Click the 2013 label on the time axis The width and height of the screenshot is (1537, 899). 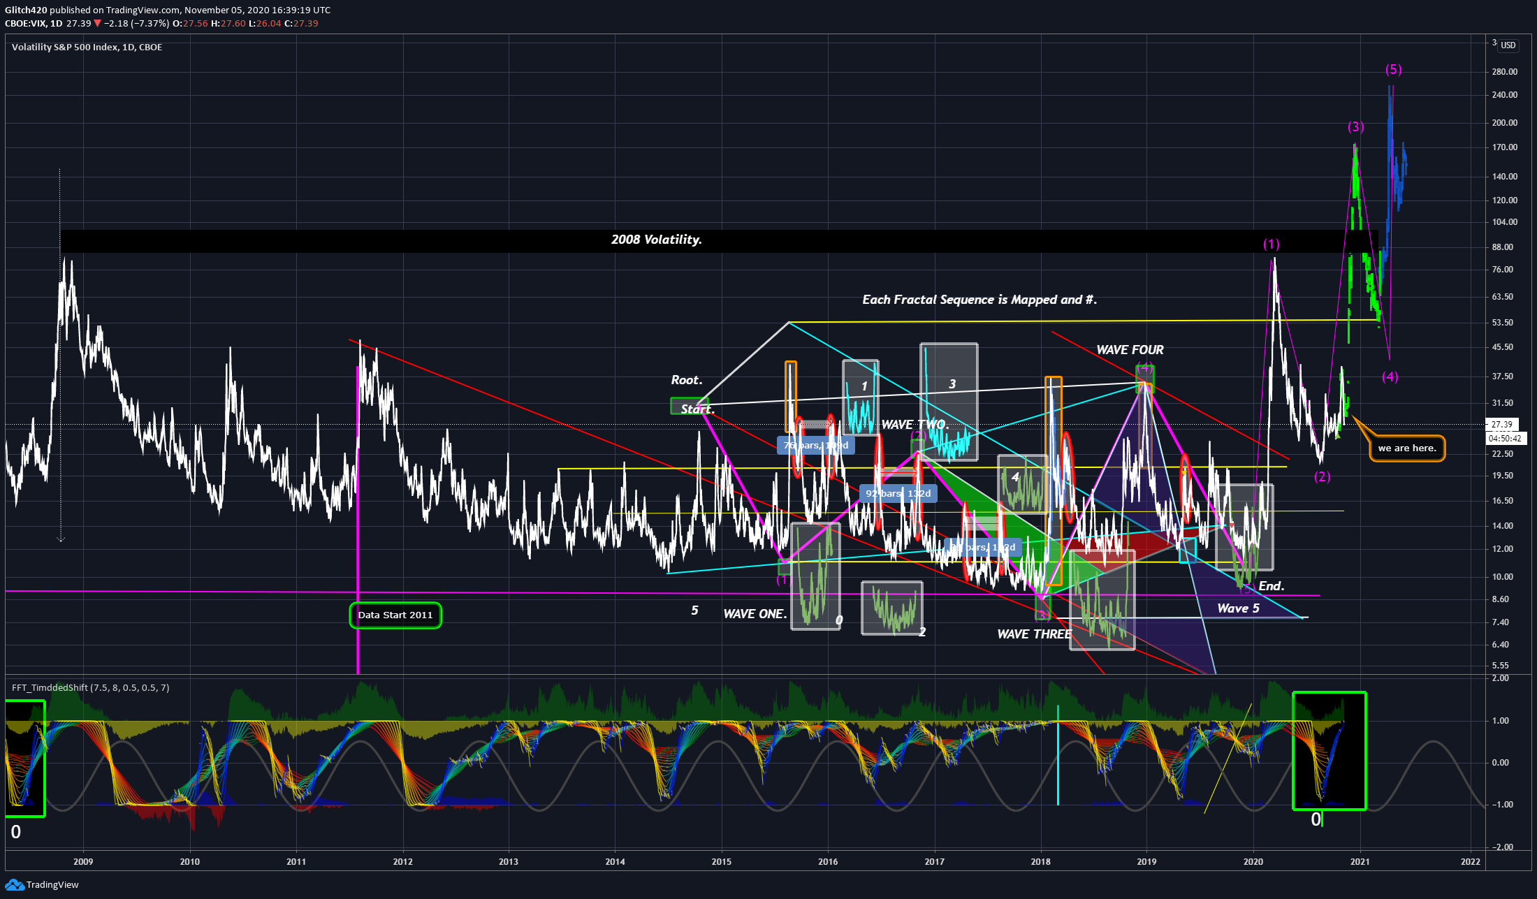coord(509,861)
